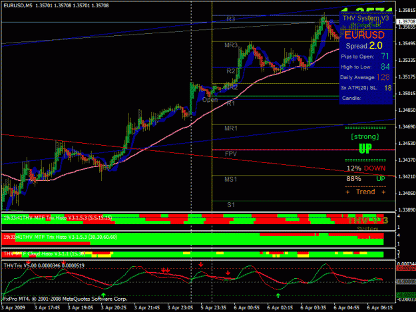Select the 1.35495 price axis value
Screen dimensions: 416x312
pyautogui.click(x=407, y=43)
